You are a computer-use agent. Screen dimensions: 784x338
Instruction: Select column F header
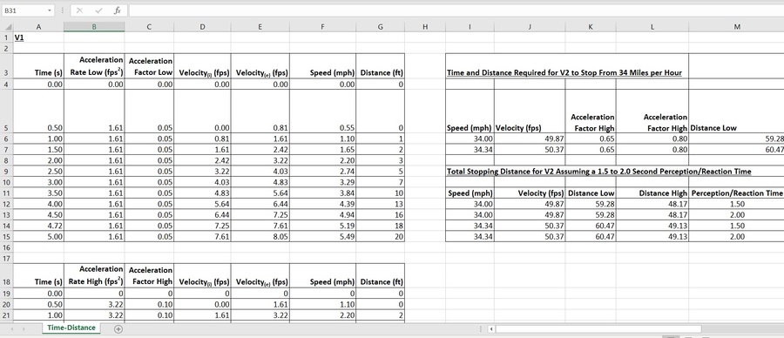click(x=322, y=28)
